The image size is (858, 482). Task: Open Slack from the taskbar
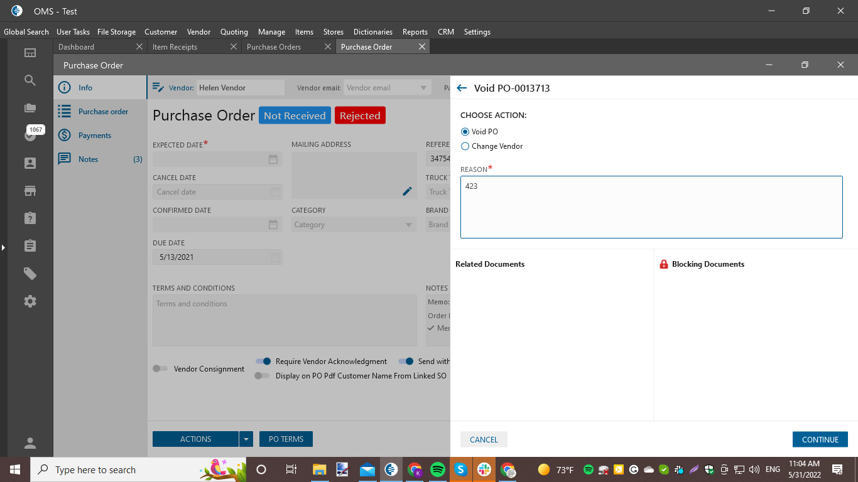point(484,469)
